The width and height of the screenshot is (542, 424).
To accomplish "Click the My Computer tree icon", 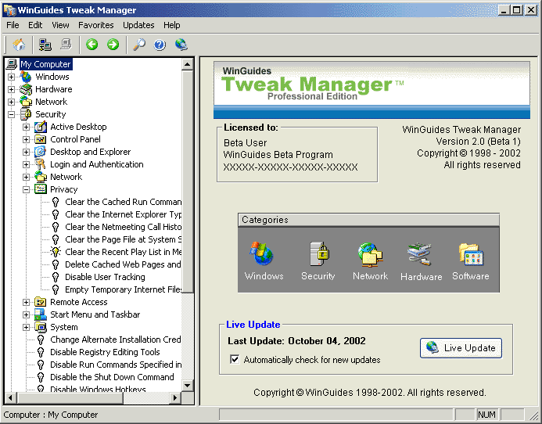I will click(x=12, y=64).
